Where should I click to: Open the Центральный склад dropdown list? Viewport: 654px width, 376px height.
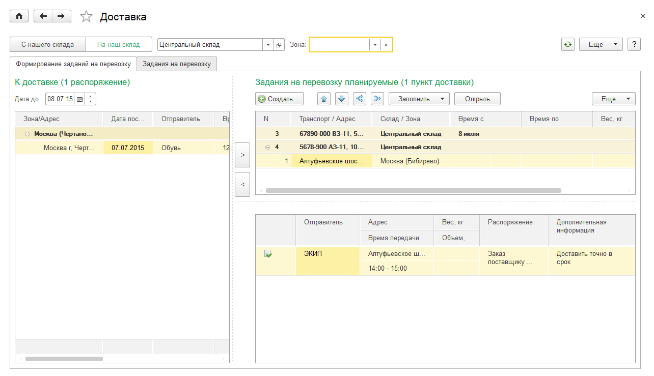coord(268,45)
